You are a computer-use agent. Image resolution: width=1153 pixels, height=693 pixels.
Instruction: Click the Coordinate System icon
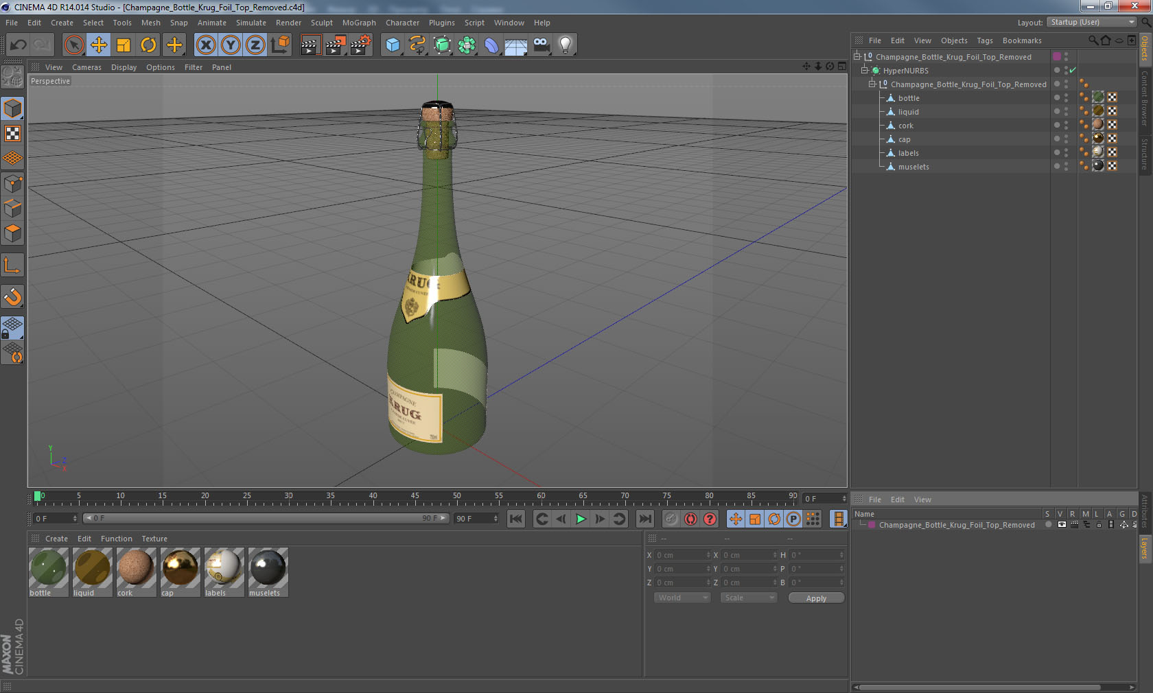[280, 45]
